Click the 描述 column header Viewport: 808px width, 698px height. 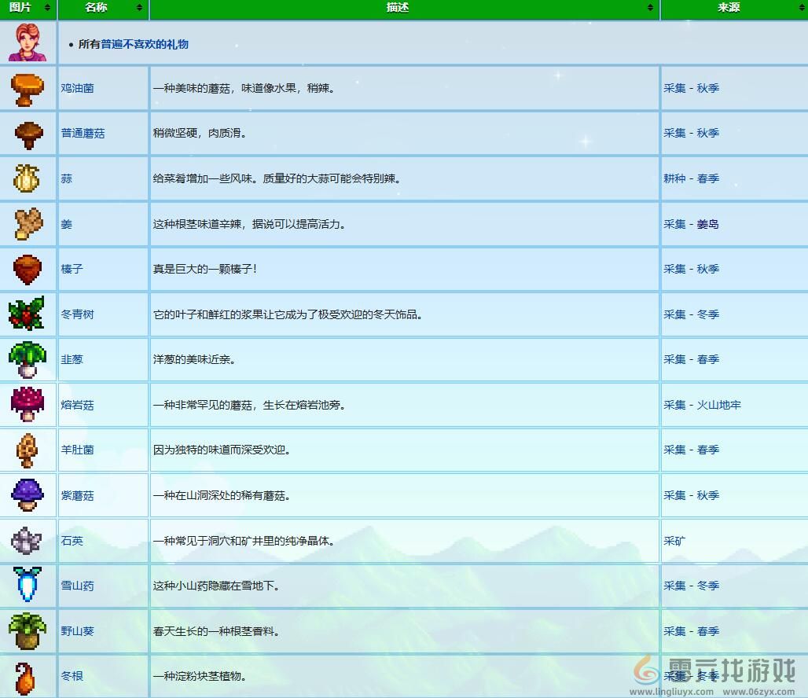pyautogui.click(x=396, y=9)
